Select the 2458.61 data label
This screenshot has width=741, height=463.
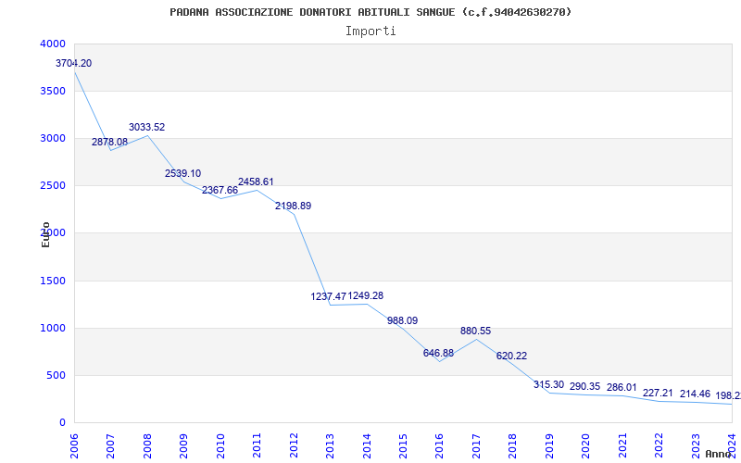click(257, 181)
